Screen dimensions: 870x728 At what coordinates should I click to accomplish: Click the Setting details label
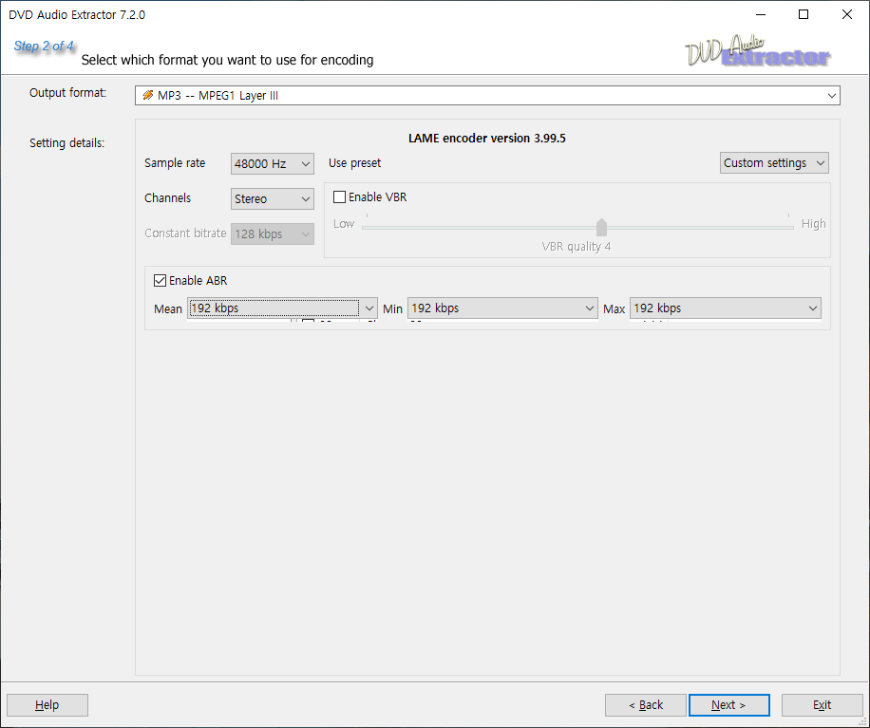pyautogui.click(x=67, y=143)
